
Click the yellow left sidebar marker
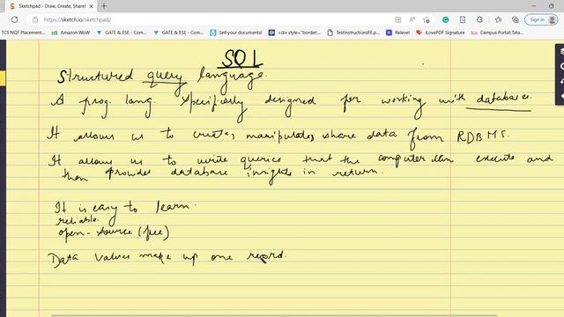coord(3,78)
